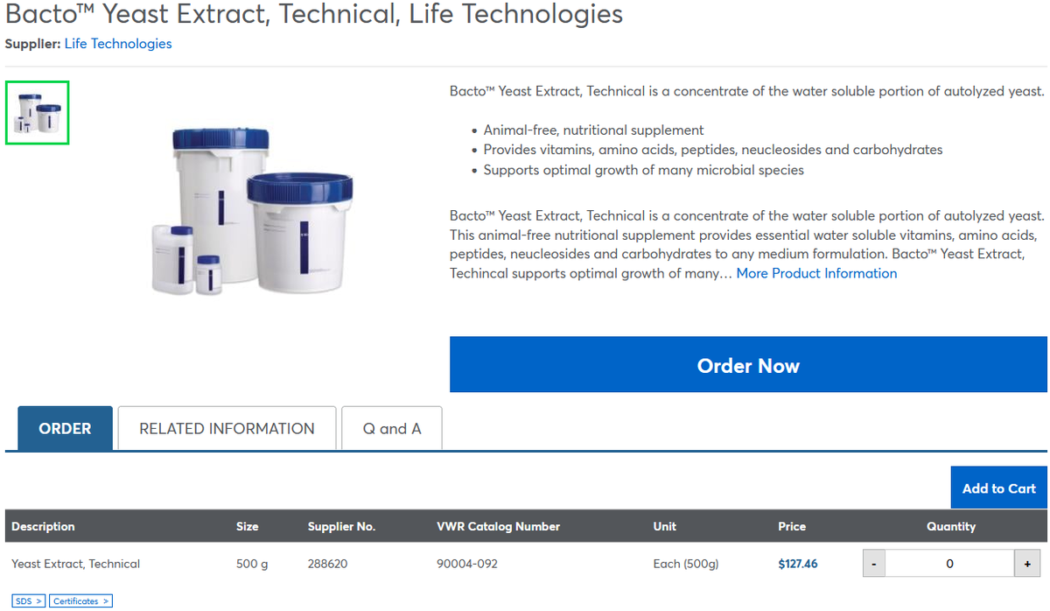Click the $127.46 price
1050x611 pixels.
point(798,564)
